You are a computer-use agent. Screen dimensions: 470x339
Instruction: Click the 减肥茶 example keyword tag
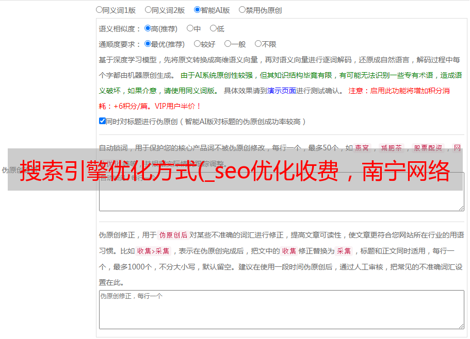392,148
